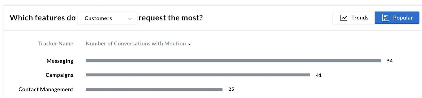Click the Messaging count value 54

(x=390, y=61)
